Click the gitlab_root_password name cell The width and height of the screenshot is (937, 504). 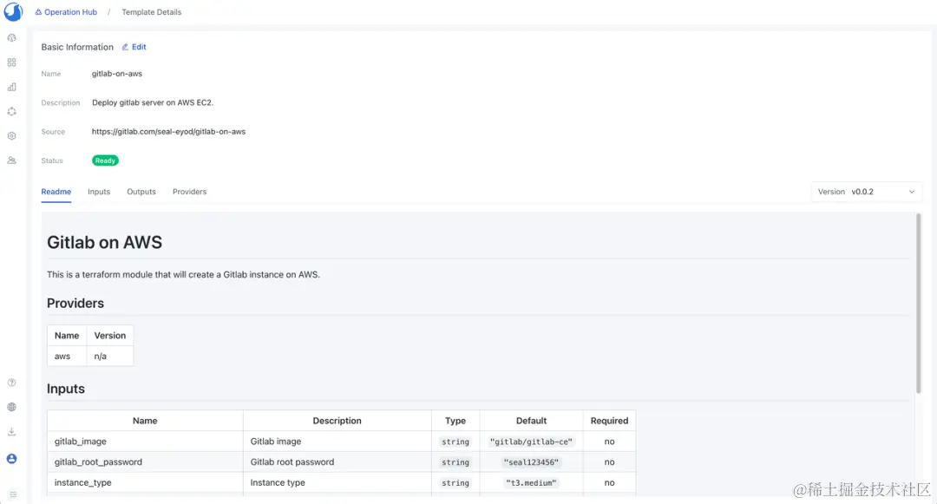pyautogui.click(x=145, y=461)
